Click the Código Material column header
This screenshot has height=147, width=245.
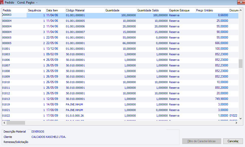pos(85,10)
